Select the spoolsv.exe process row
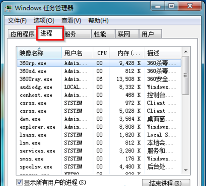 (99, 167)
